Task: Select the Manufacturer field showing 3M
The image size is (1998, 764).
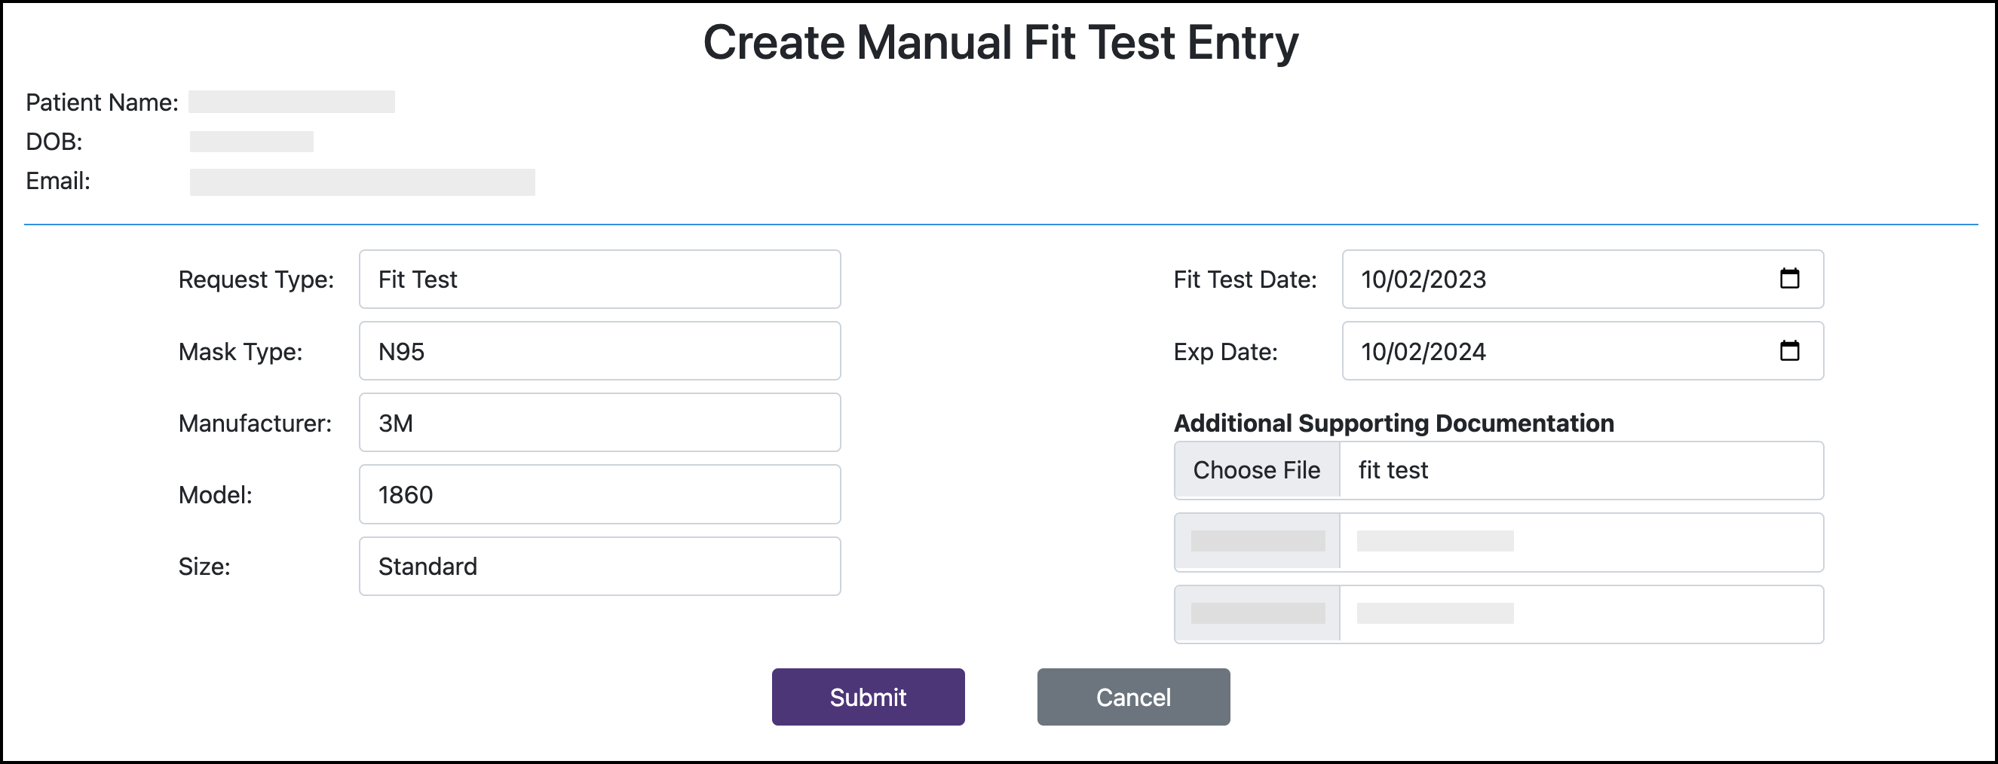Action: point(599,422)
